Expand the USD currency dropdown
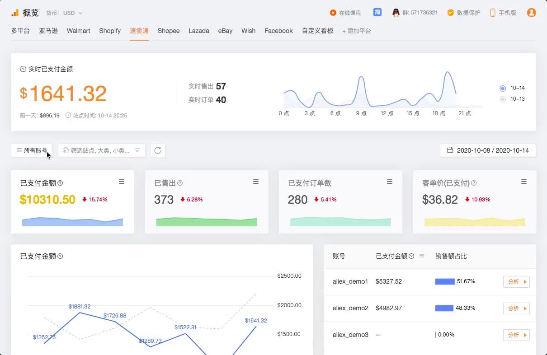This screenshot has height=355, width=547. pyautogui.click(x=73, y=13)
